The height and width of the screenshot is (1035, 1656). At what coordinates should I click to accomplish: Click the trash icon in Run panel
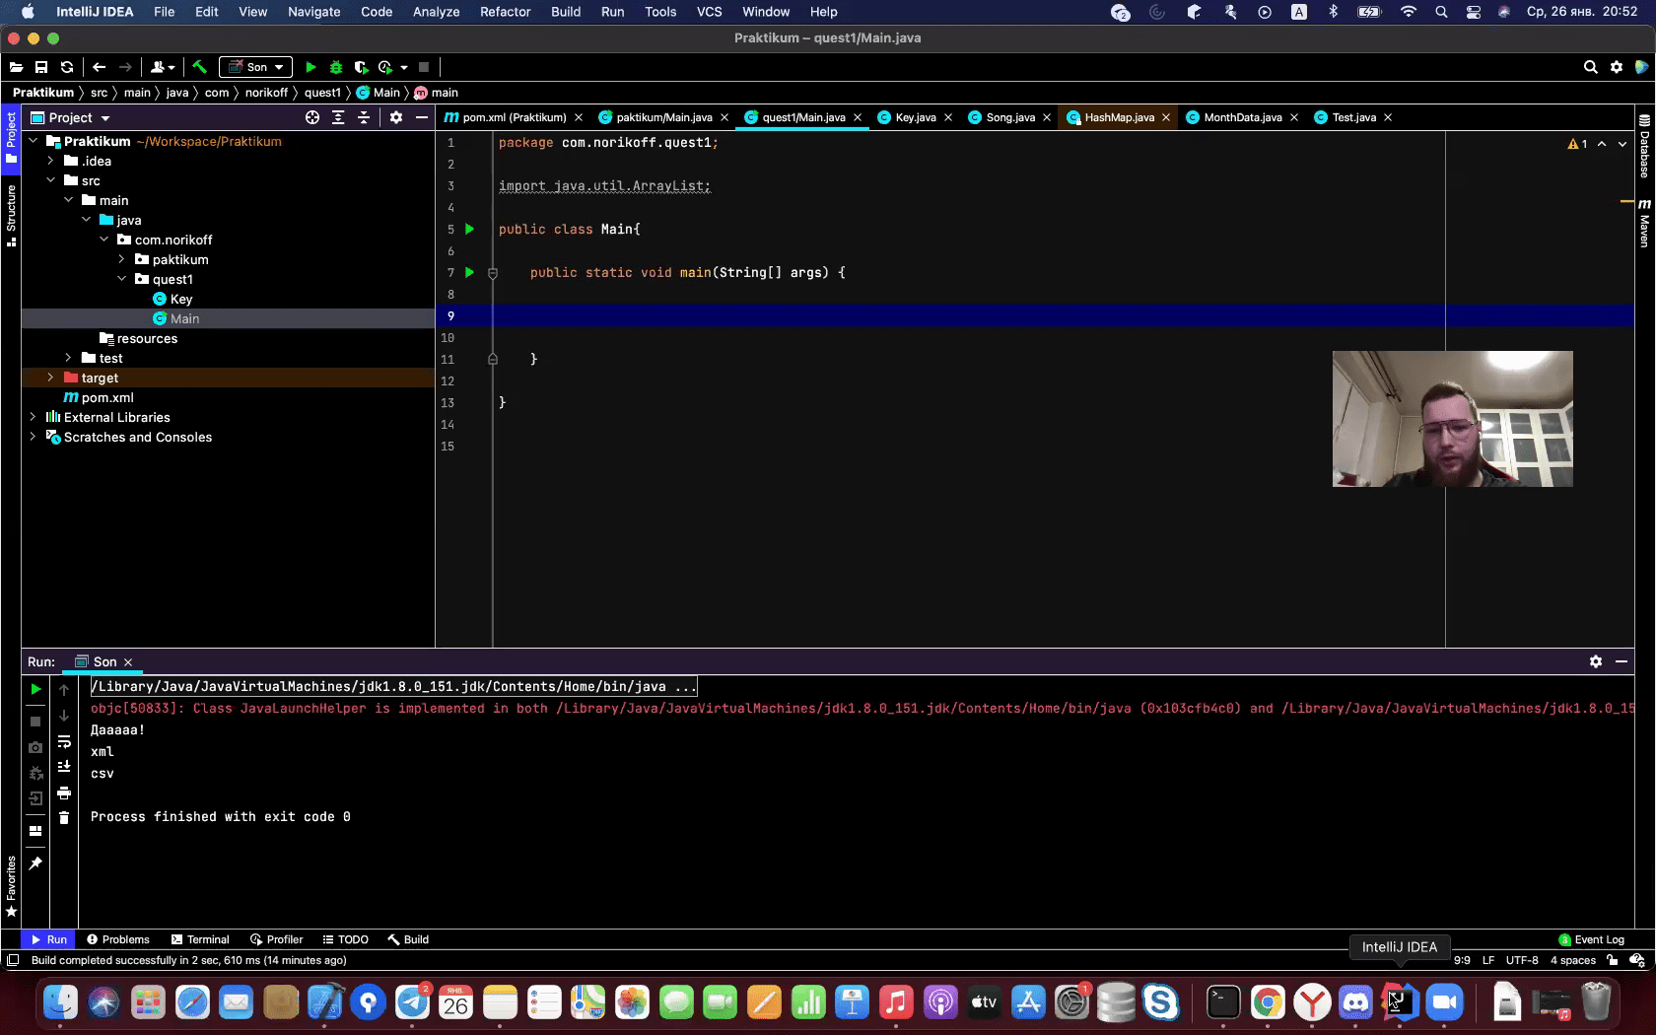click(64, 818)
